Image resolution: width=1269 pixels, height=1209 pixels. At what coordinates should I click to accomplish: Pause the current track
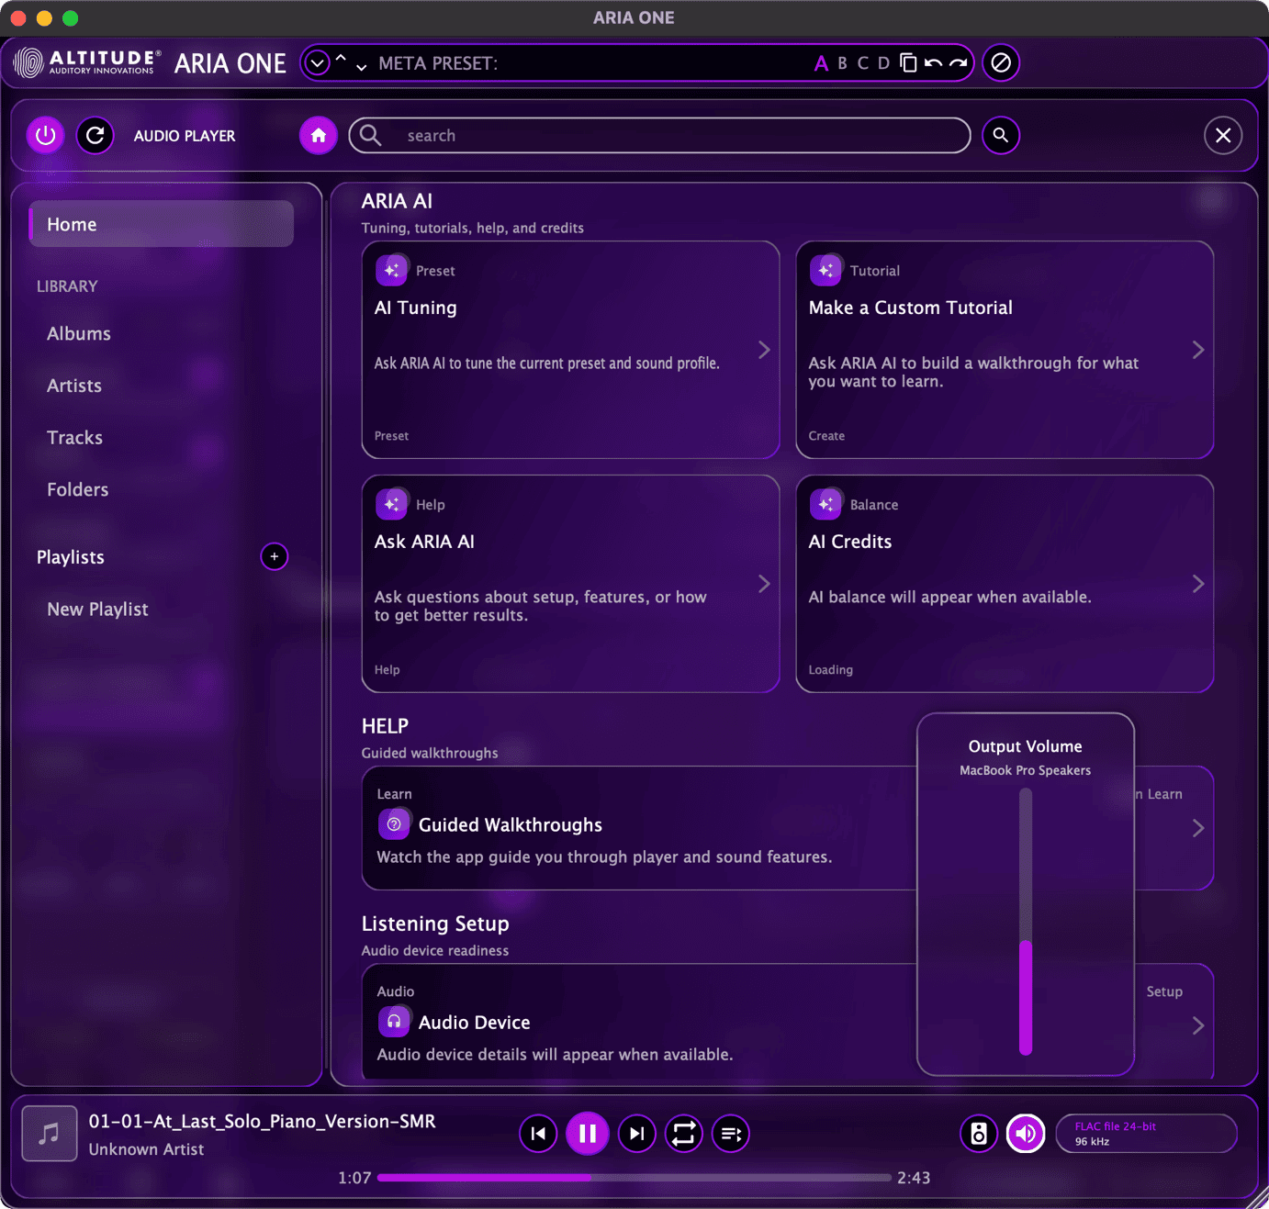tap(588, 1134)
